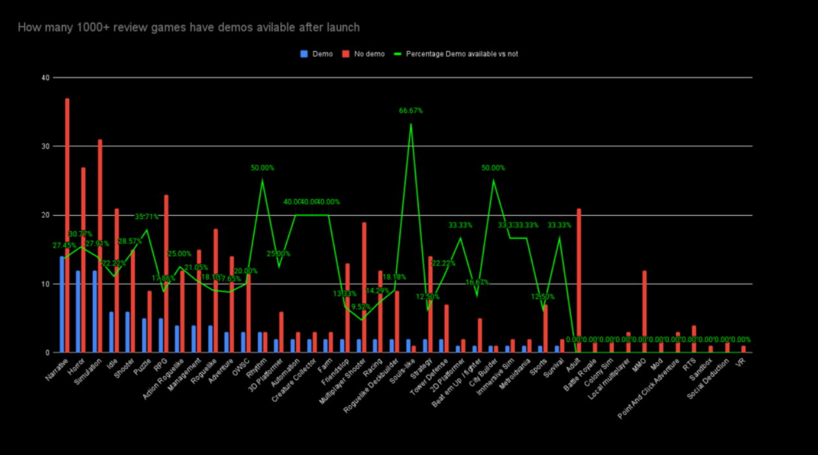Viewport: 818px width, 455px height.
Task: Select "Percentage Demo available vs not" legend text
Action: 461,54
